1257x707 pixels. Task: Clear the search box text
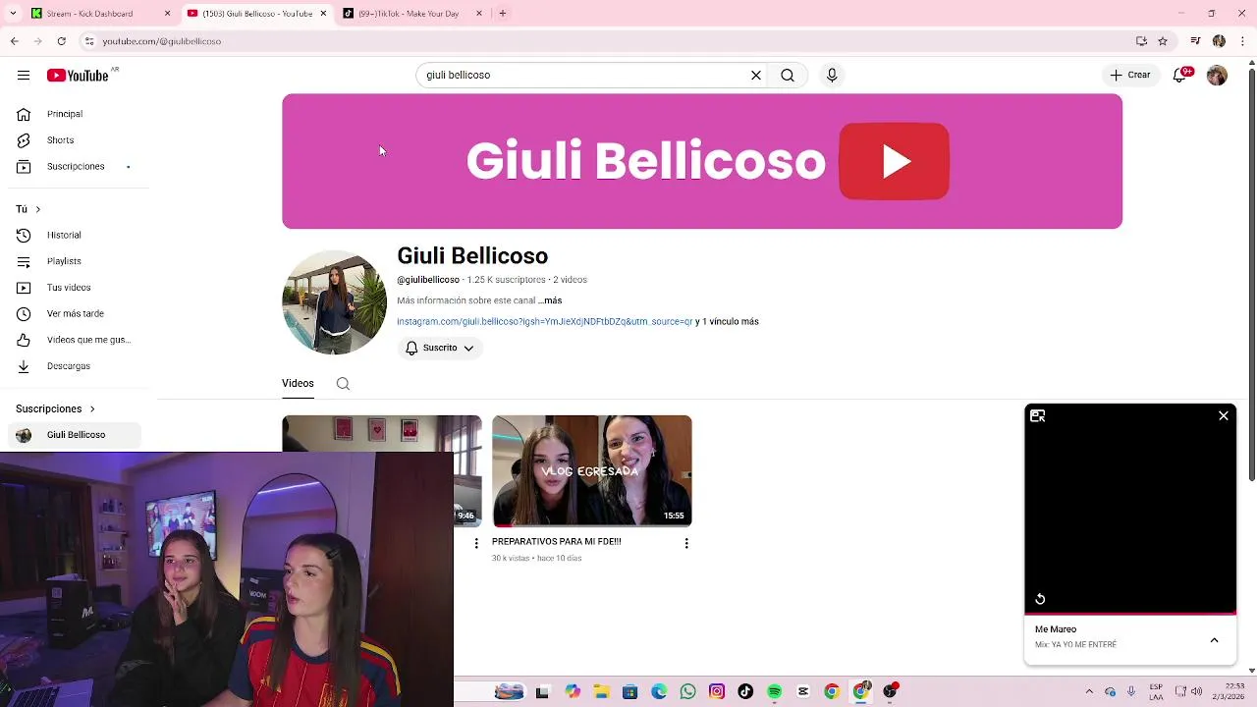[756, 75]
